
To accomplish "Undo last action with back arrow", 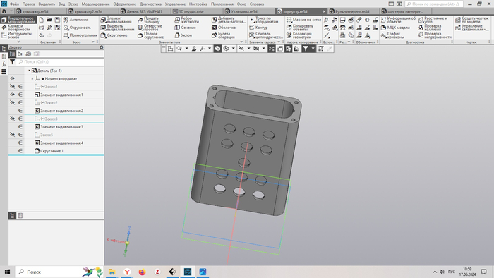I will click(41, 35).
